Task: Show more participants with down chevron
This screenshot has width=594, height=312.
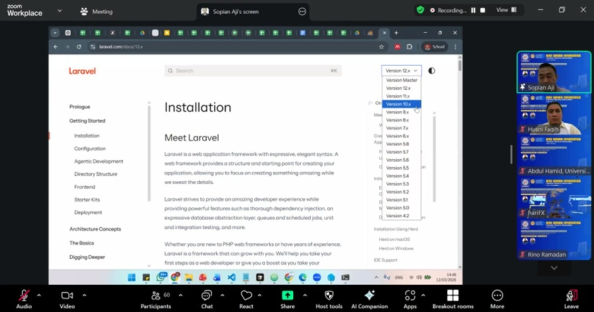Action: point(554,268)
